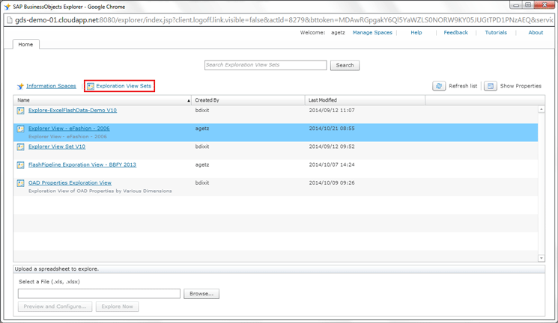Click icon beside Explorer View Set V10
Viewport: 558px width, 323px height.
(x=21, y=147)
